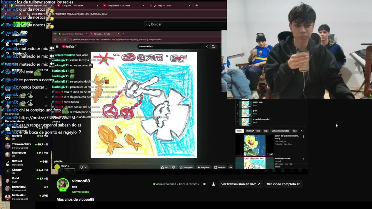372x209 pixels.
Task: Click the 'Conversando' category link
Action: (x=81, y=192)
